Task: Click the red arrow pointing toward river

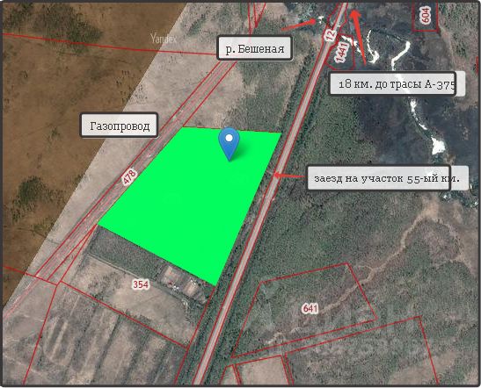Action: (x=299, y=25)
